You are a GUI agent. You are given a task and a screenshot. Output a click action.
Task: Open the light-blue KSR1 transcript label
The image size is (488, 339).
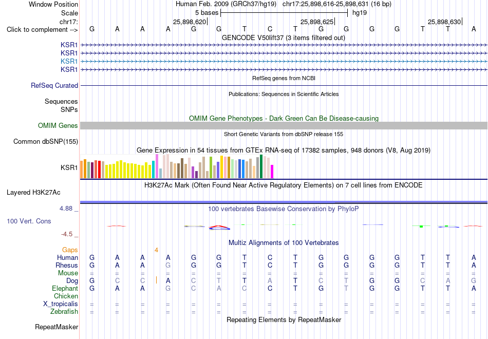(69, 61)
